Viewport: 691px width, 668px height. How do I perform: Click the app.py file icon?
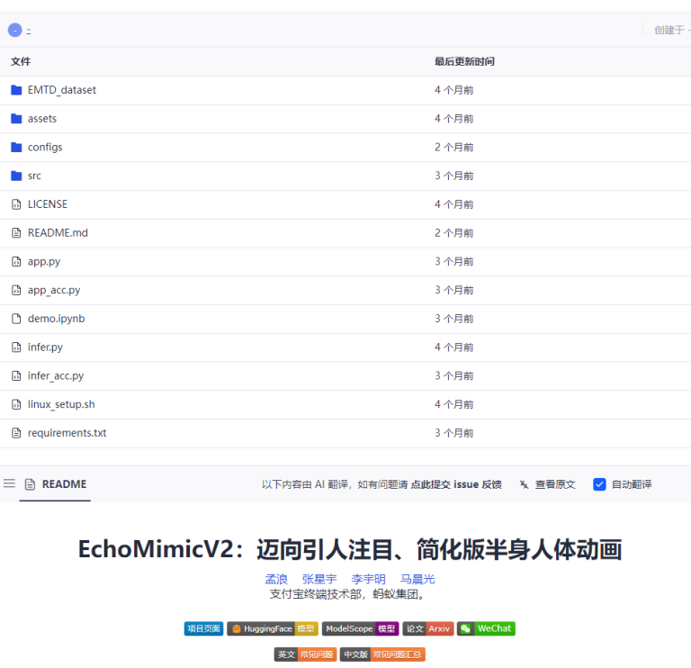click(16, 261)
